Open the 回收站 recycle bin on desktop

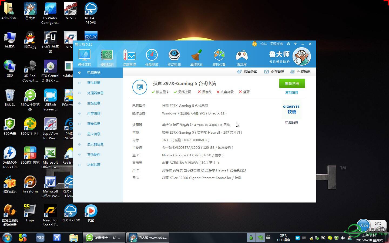(x=10, y=97)
